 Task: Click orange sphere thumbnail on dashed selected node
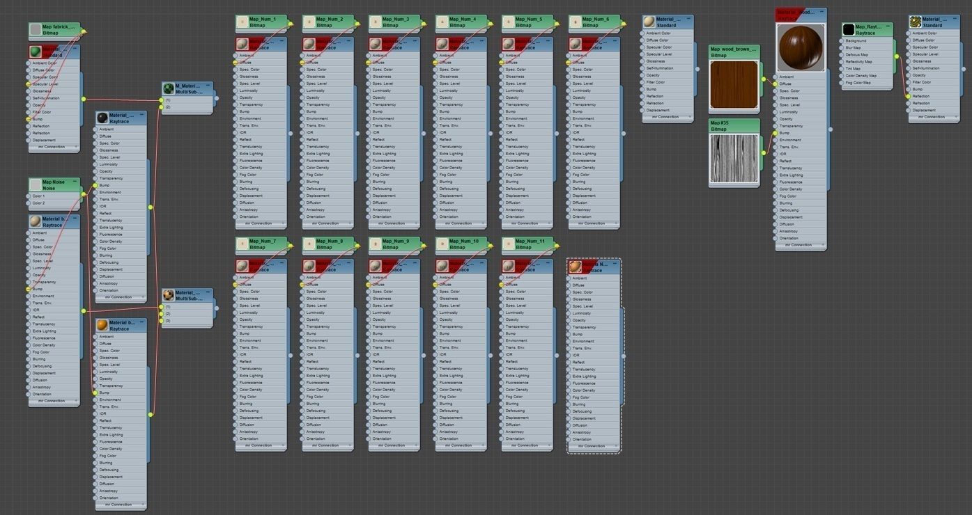coord(575,267)
